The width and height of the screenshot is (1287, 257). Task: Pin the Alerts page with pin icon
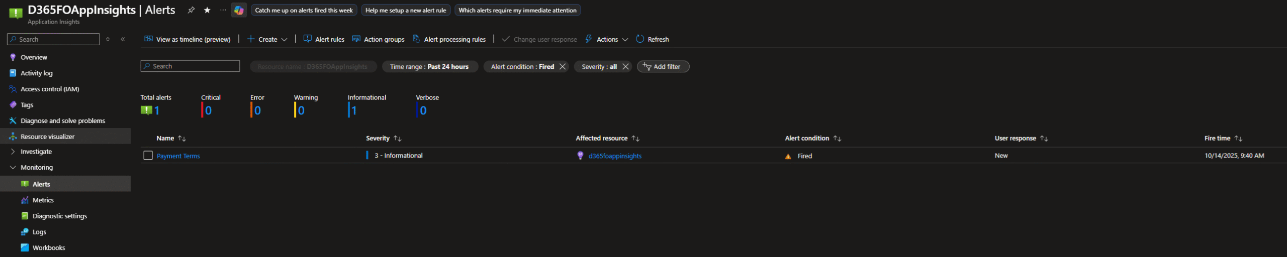point(191,10)
